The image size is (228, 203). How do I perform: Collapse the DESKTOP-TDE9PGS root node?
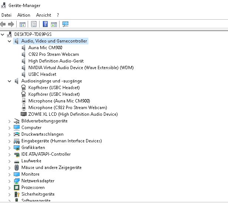[x=3, y=34]
